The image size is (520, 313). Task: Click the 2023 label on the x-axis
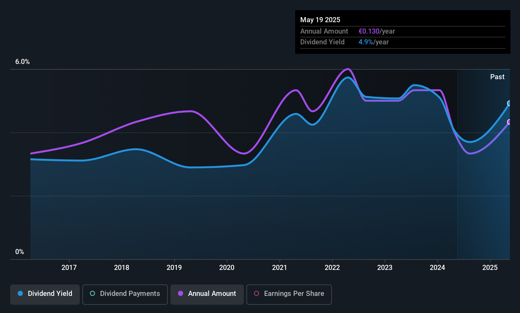point(385,268)
